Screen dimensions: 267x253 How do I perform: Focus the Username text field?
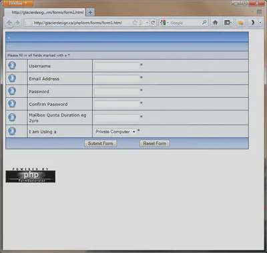117,66
